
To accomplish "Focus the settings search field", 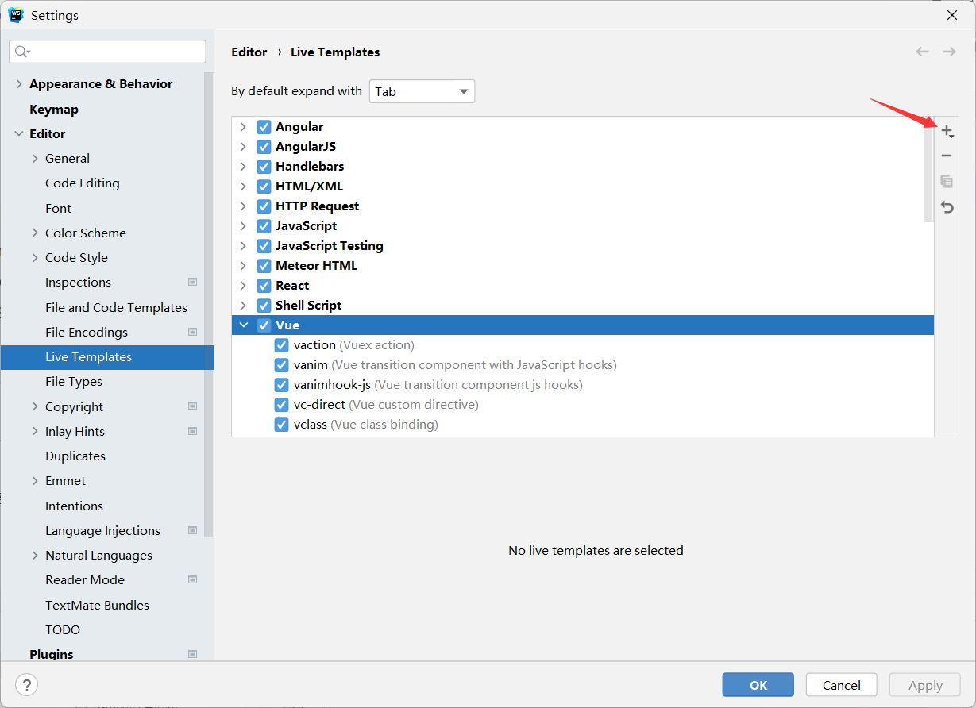I will (x=115, y=52).
